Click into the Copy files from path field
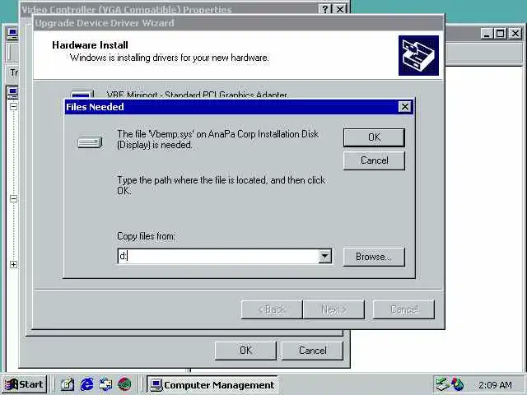527x395 pixels. 217,256
